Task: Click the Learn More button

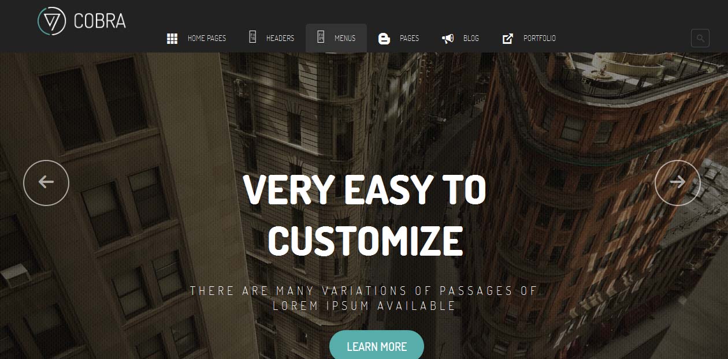Action: coord(377,346)
